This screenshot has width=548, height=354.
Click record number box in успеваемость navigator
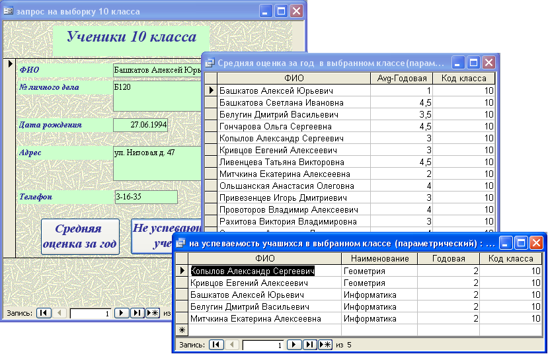point(263,345)
